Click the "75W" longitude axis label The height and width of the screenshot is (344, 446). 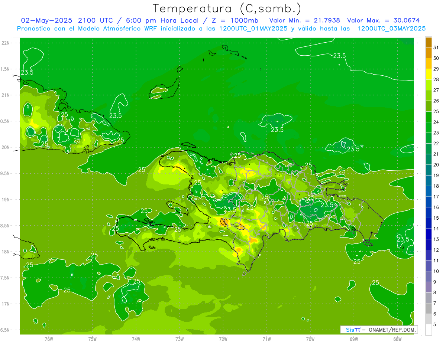tap(93, 339)
